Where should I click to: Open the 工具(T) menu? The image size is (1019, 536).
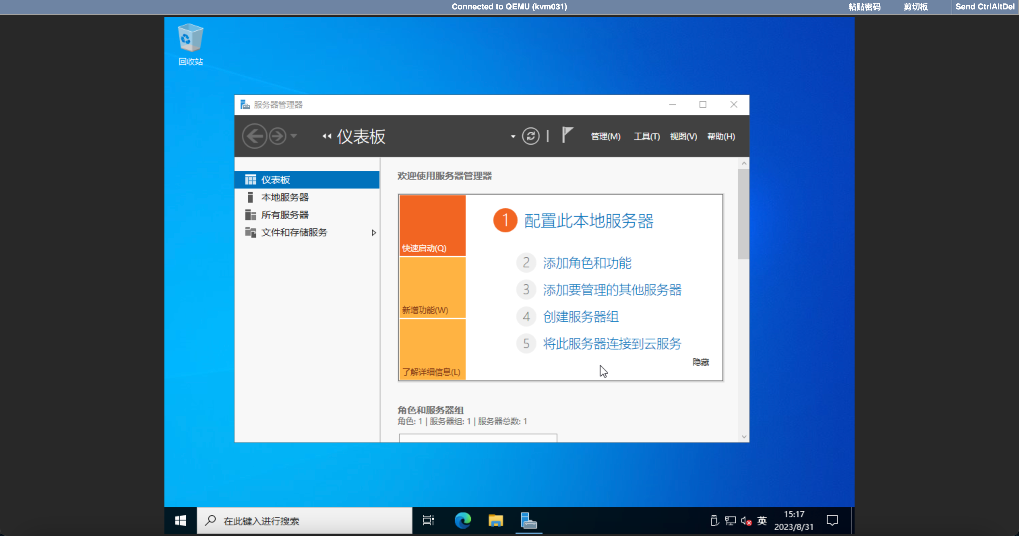(x=646, y=136)
